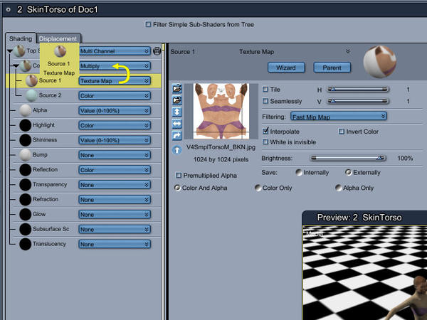
Task: Enable White is invisible
Action: [265, 142]
